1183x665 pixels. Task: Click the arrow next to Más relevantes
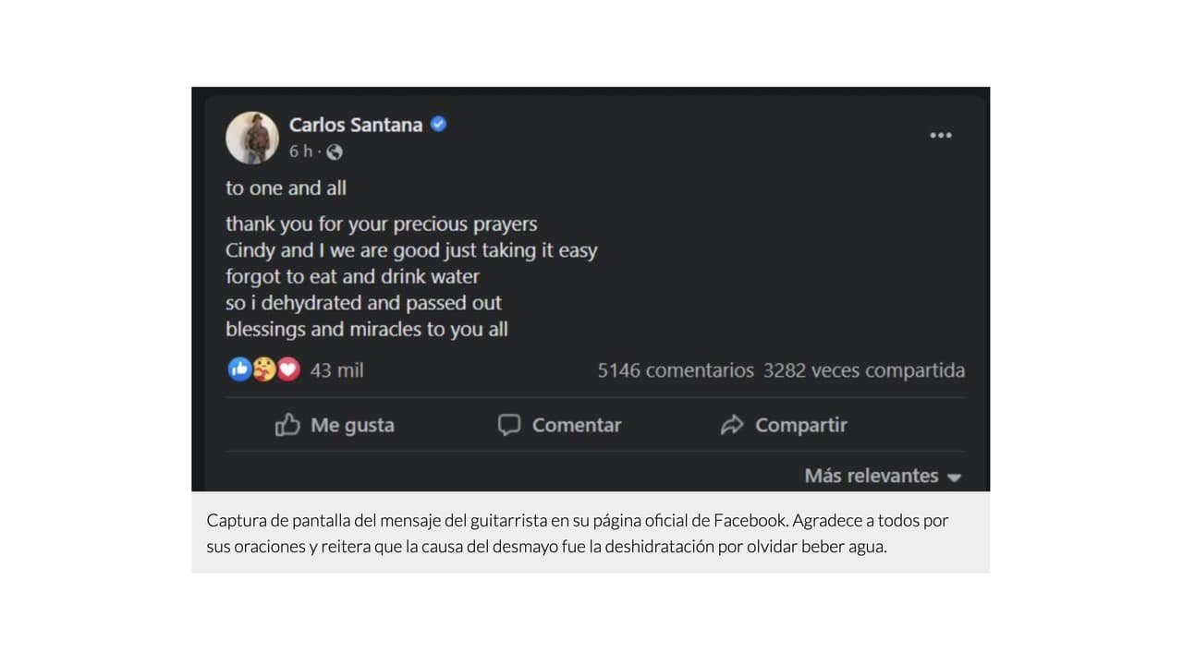tap(955, 478)
